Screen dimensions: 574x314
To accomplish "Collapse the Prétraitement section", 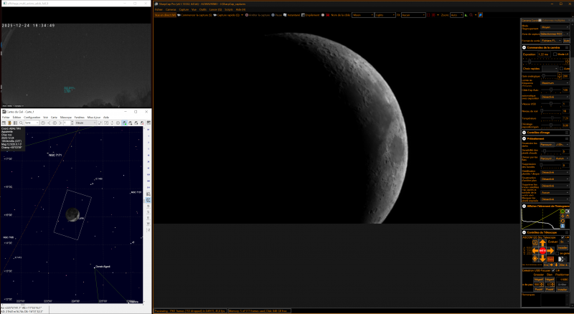I will tap(524, 138).
